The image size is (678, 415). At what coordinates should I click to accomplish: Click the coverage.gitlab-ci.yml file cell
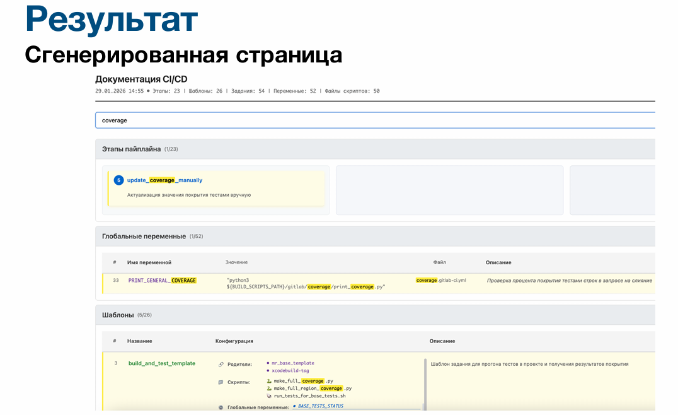click(441, 281)
